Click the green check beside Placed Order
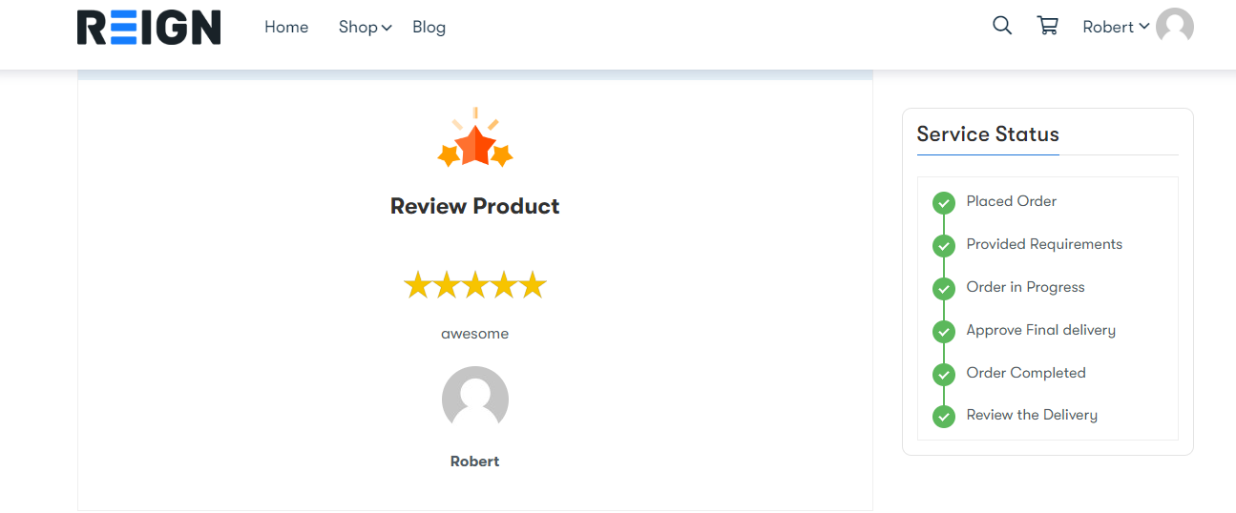Viewport: 1236px width, 513px height. point(944,202)
